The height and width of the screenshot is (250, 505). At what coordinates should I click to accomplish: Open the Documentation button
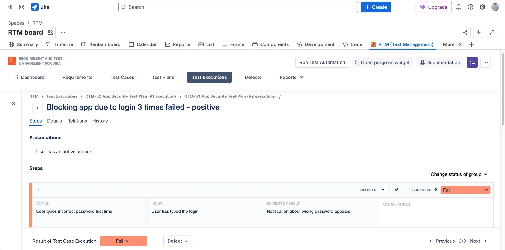440,62
